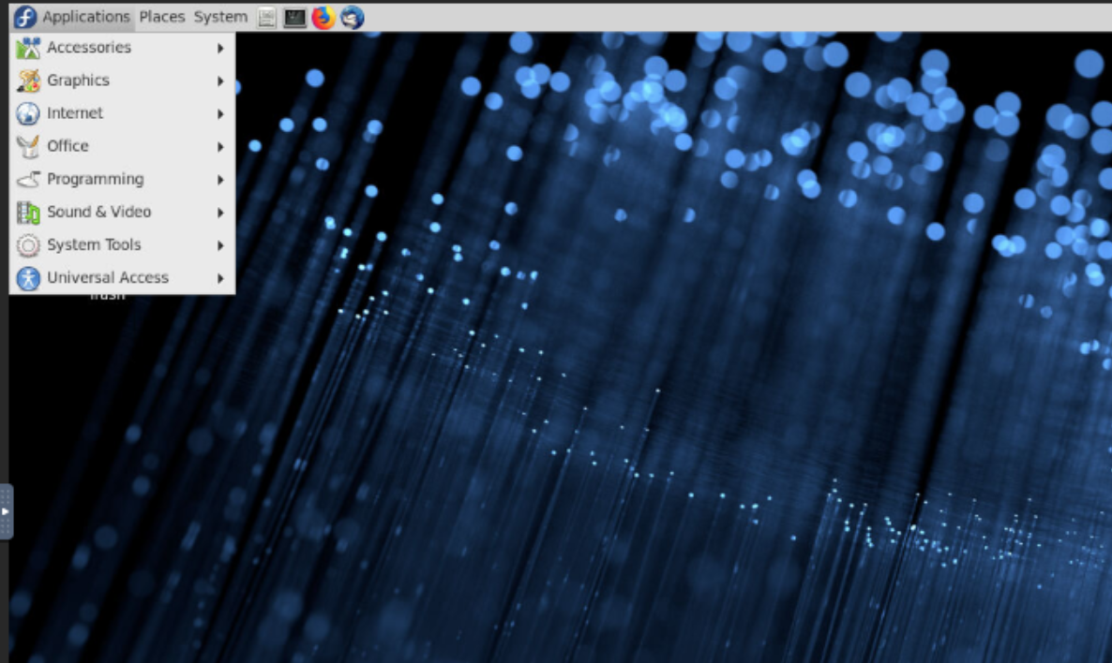Open the Places menu
Viewport: 1112px width, 663px height.
[x=162, y=17]
